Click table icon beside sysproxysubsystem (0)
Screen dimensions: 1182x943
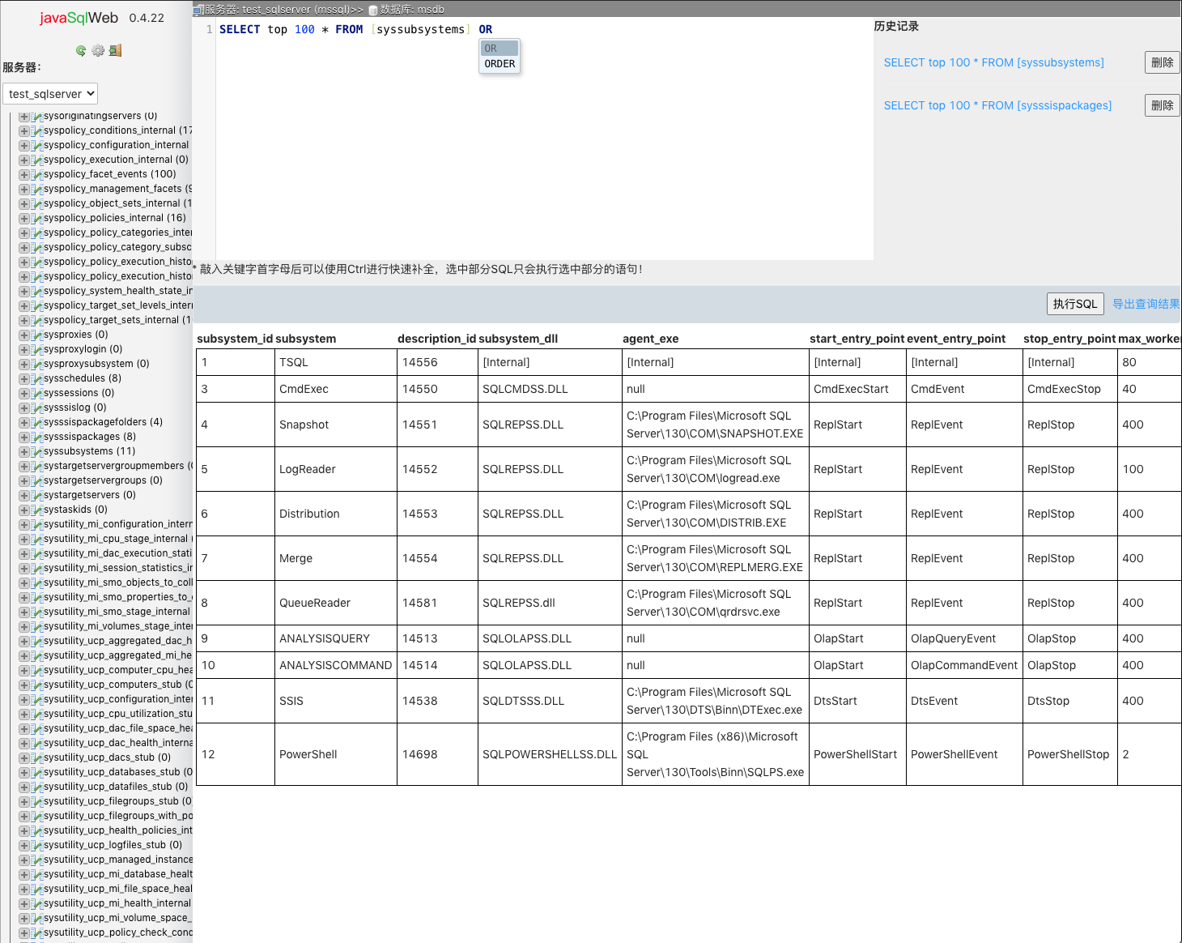pyautogui.click(x=37, y=365)
